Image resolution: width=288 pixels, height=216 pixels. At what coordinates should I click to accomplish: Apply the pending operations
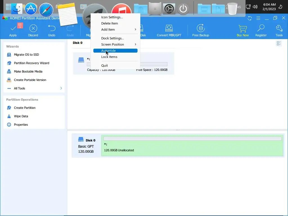point(13,30)
